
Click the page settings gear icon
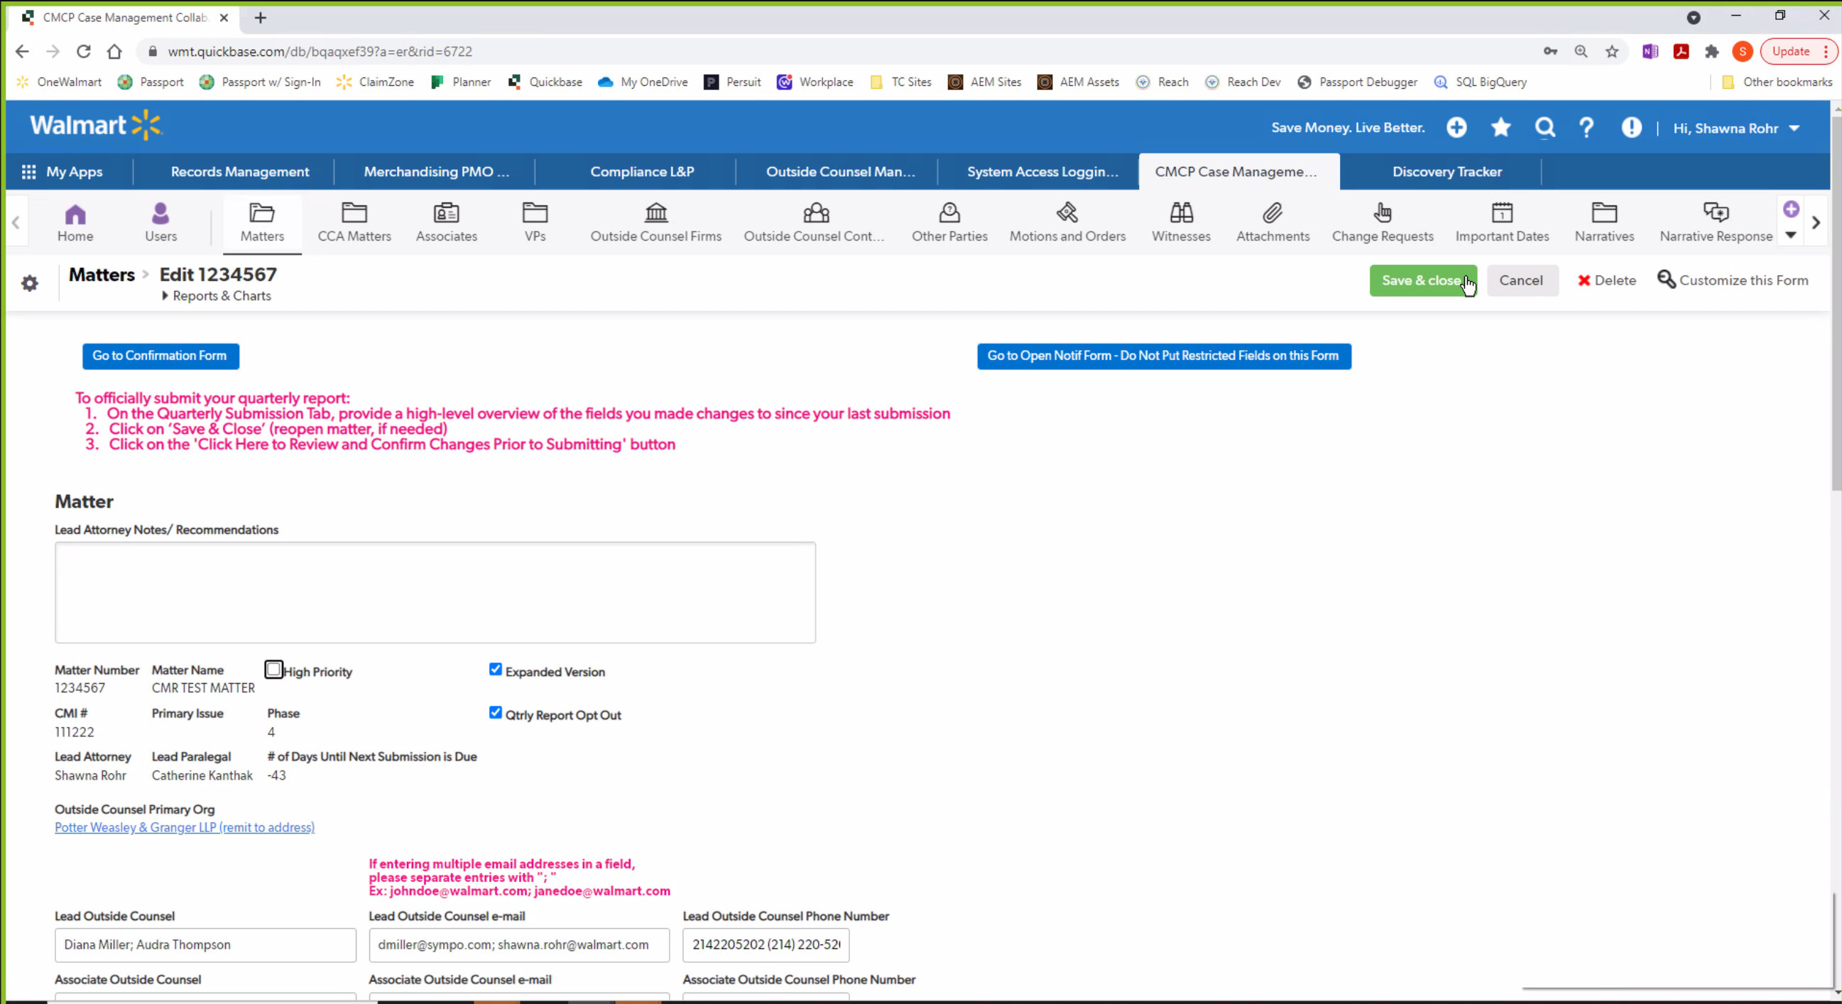pos(29,283)
